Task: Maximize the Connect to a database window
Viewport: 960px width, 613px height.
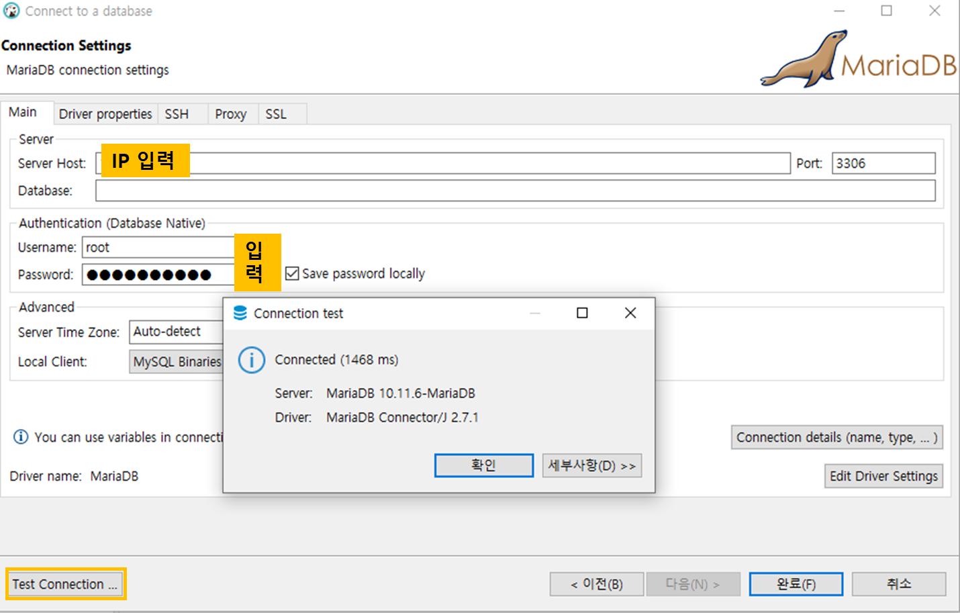Action: [887, 11]
